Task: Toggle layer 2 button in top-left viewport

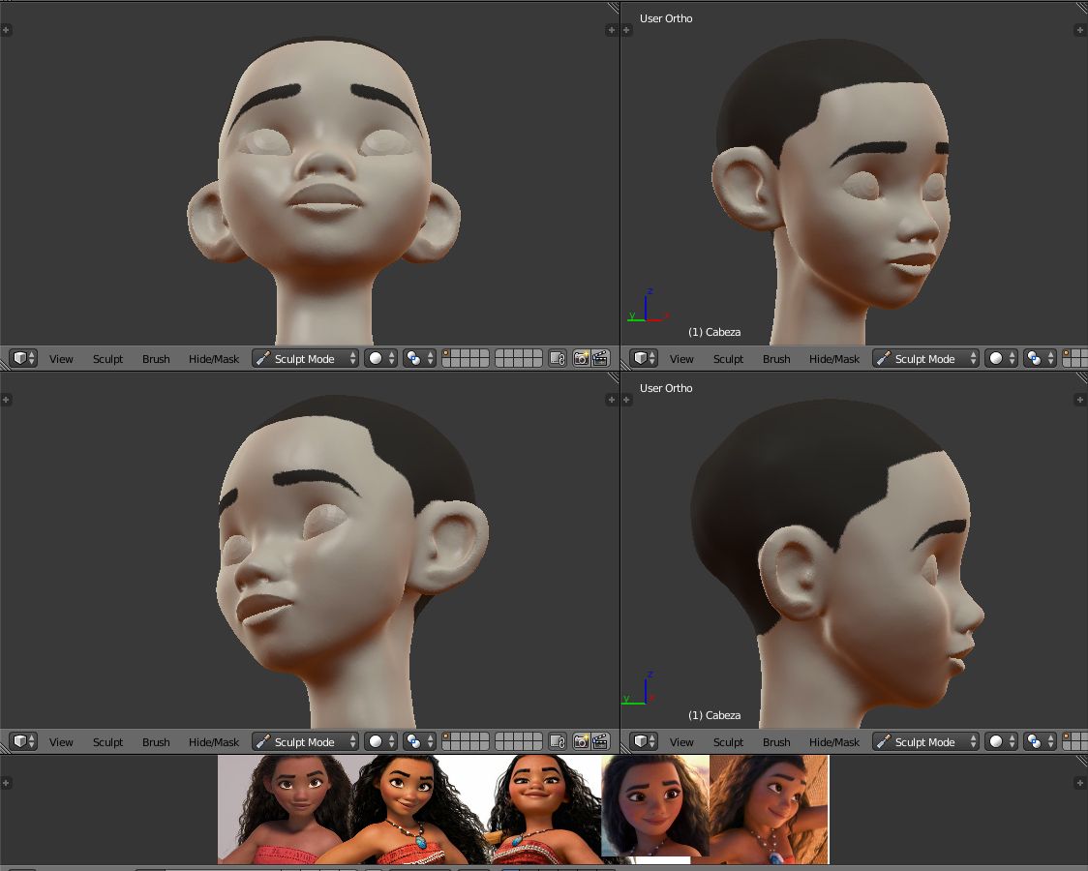Action: point(456,354)
